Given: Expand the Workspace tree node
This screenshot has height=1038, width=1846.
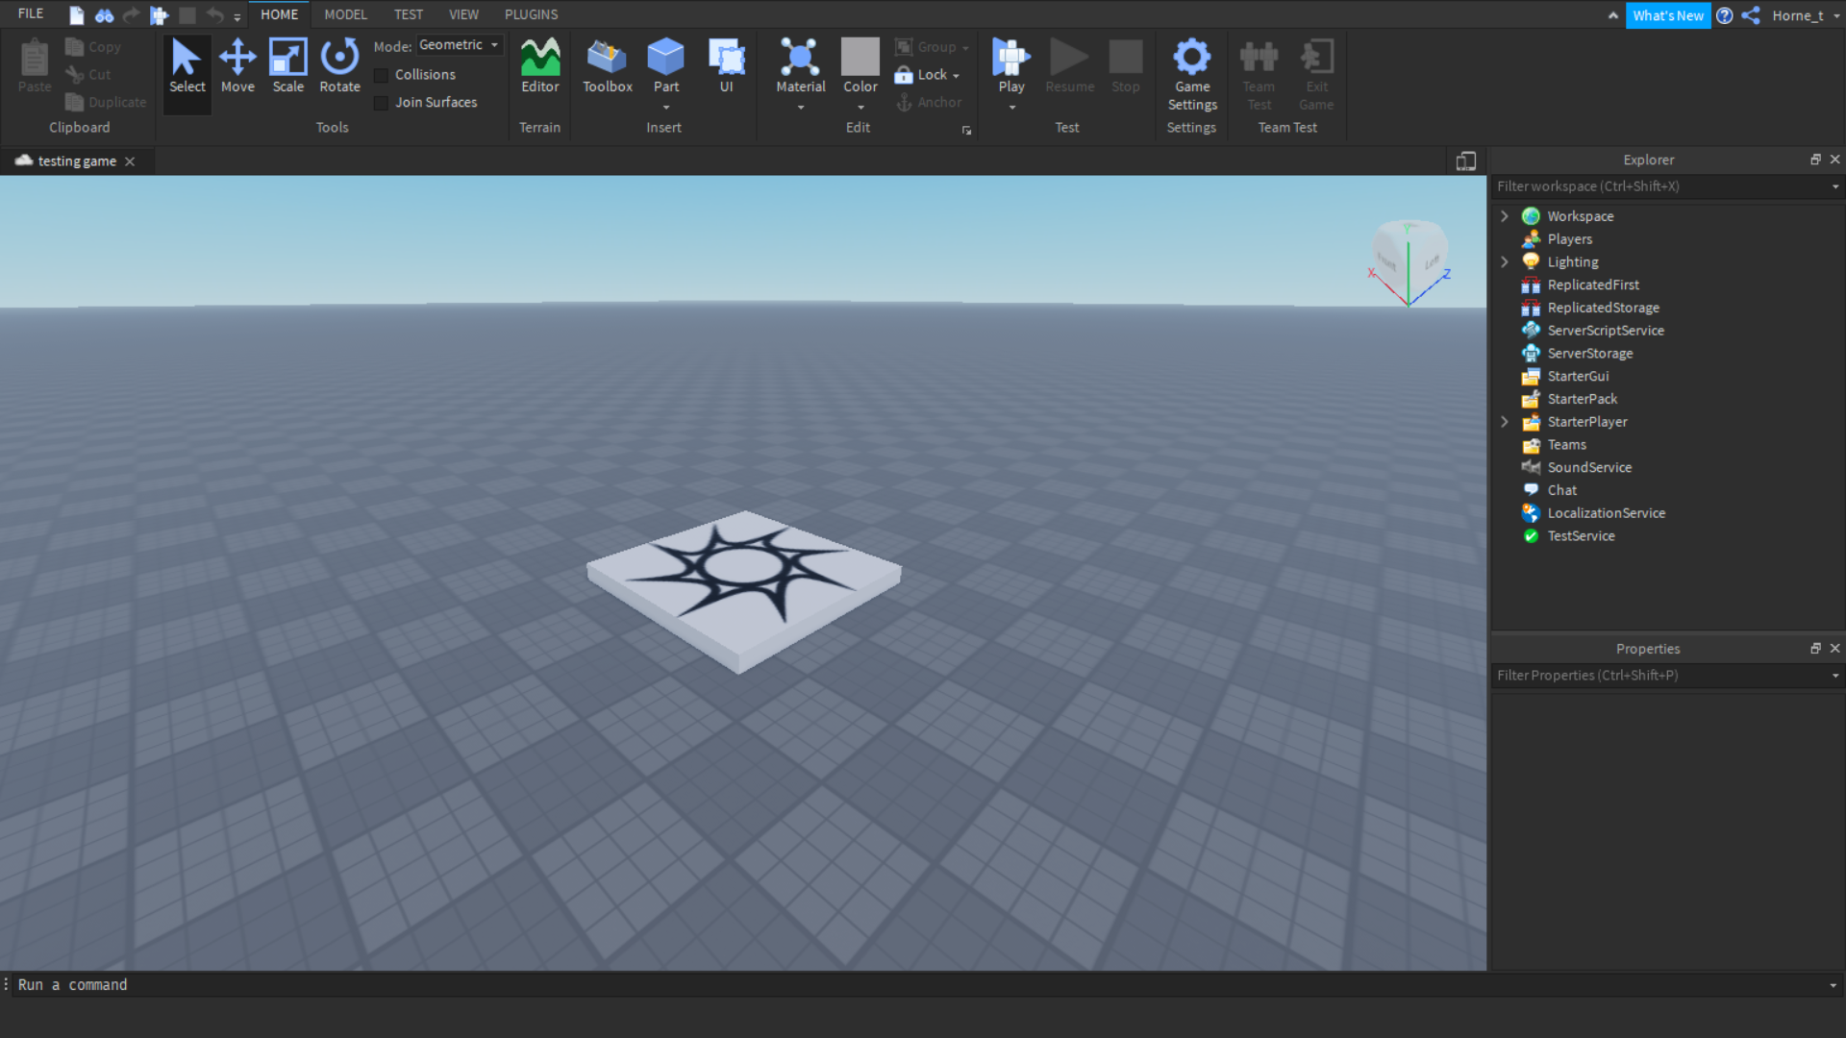Looking at the screenshot, I should pos(1505,216).
